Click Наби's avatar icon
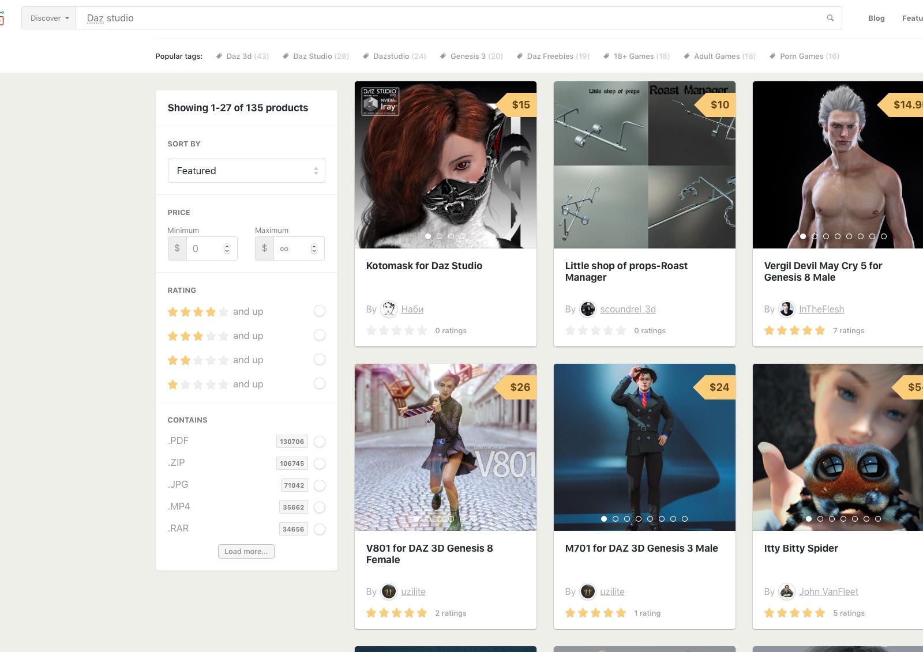 (389, 310)
